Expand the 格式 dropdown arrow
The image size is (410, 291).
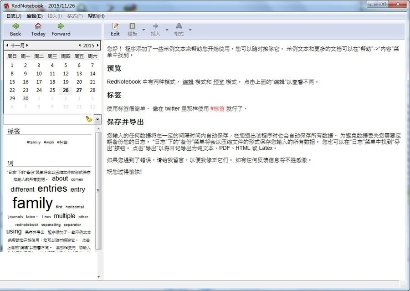coord(190,30)
